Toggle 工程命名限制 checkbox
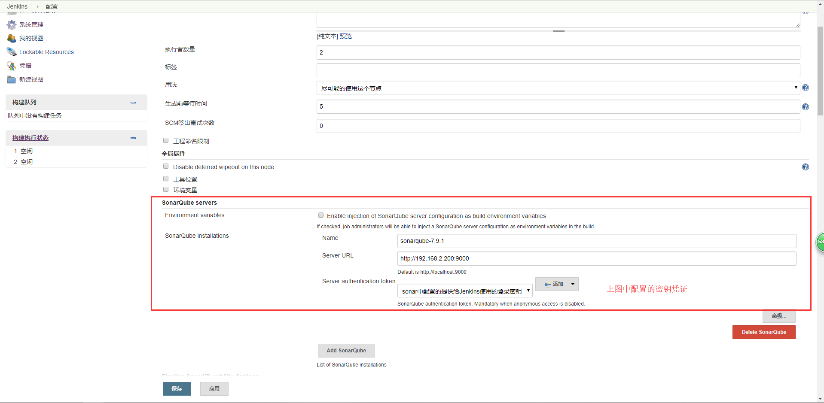 pyautogui.click(x=166, y=140)
